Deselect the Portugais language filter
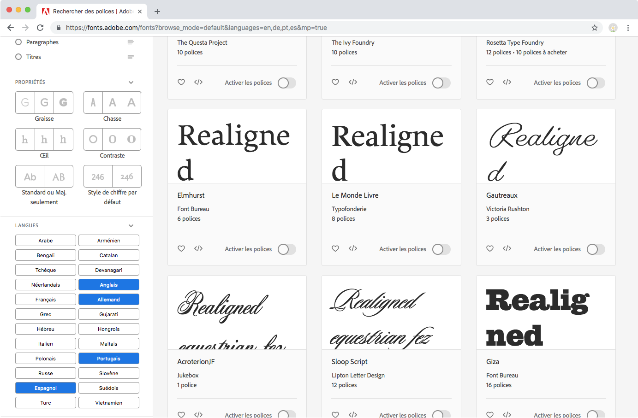Screen dimensions: 638x418 click(x=109, y=359)
